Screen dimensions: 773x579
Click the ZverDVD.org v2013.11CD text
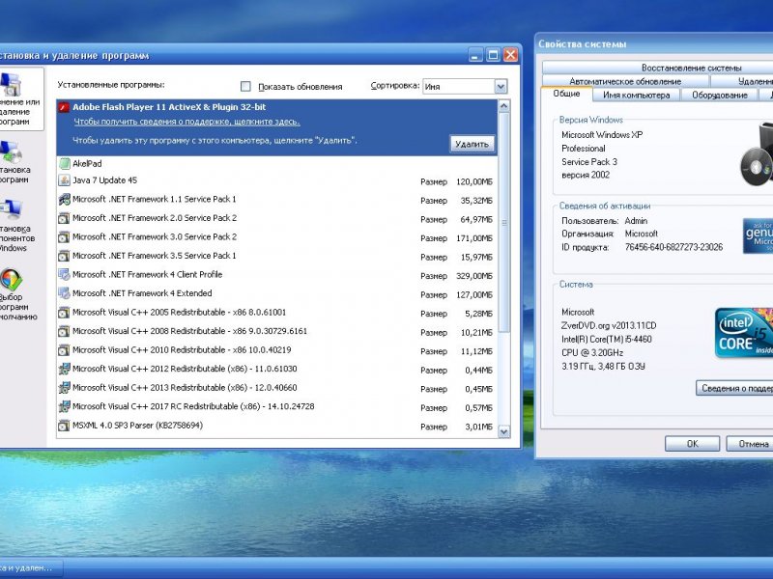[x=609, y=326]
